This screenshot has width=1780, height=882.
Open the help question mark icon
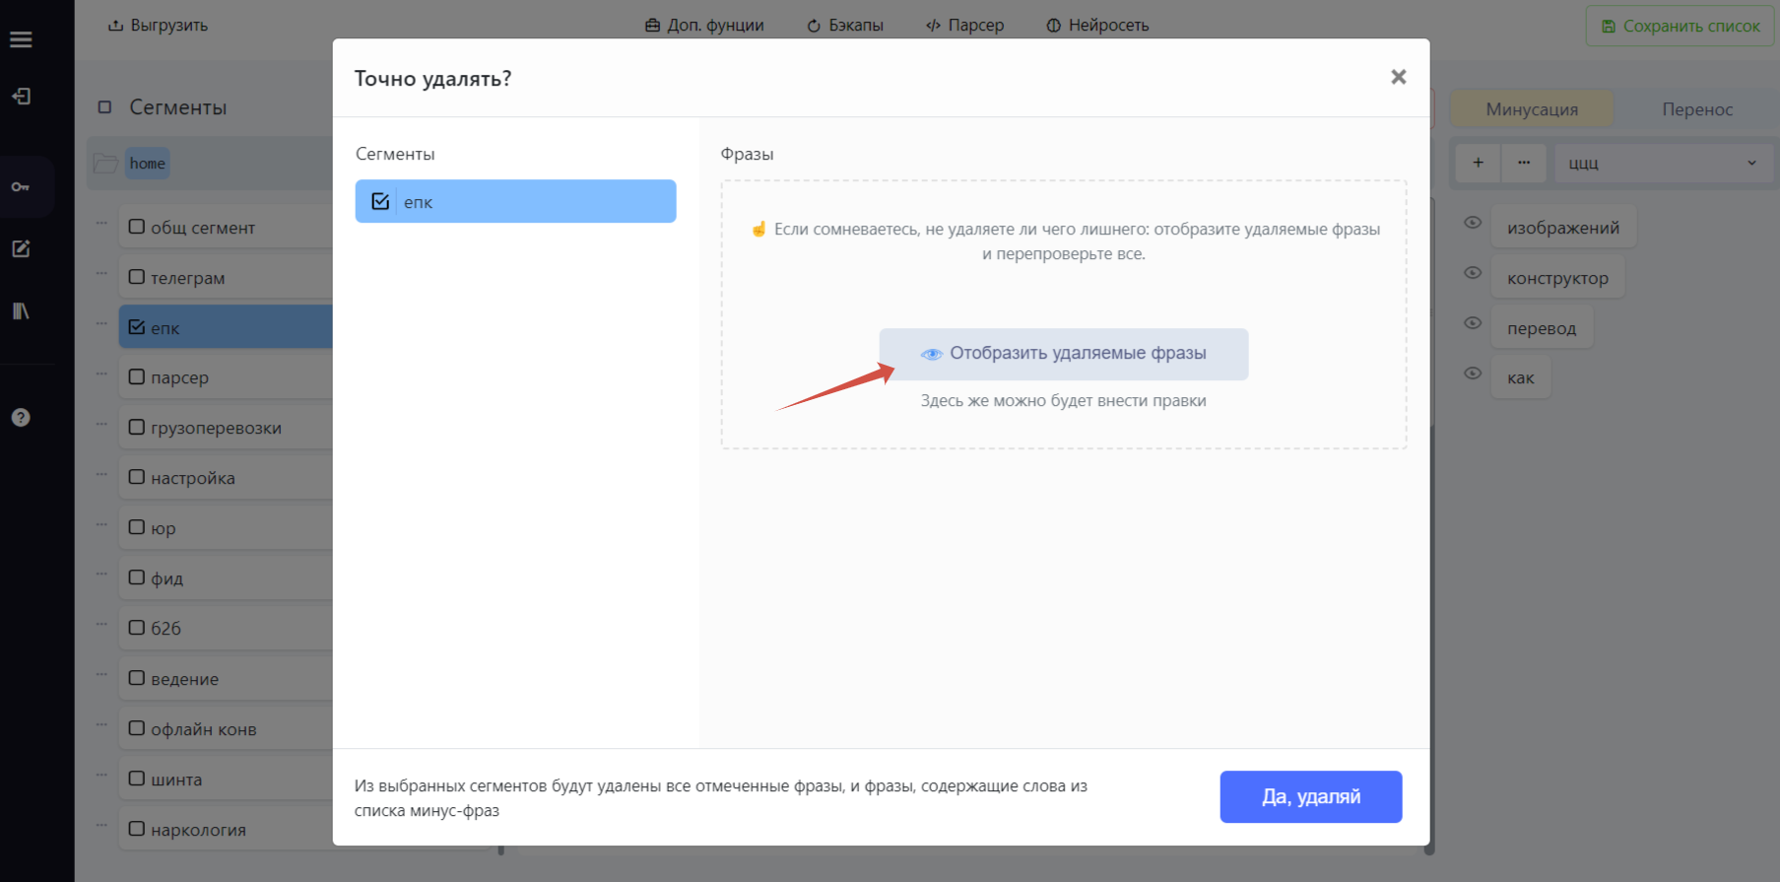tap(21, 417)
